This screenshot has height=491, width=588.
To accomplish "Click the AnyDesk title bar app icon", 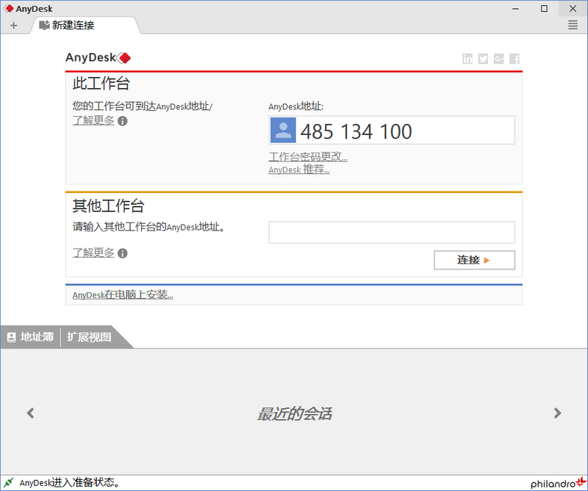I will click(x=9, y=9).
